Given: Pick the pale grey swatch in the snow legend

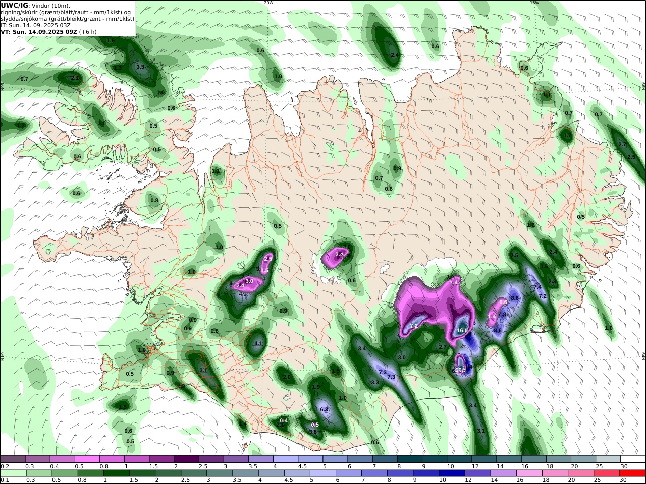Looking at the screenshot, I should [x=608, y=459].
